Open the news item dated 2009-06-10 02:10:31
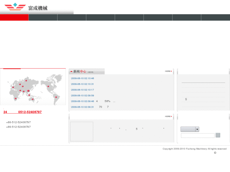This screenshot has width=230, height=172. [82, 84]
